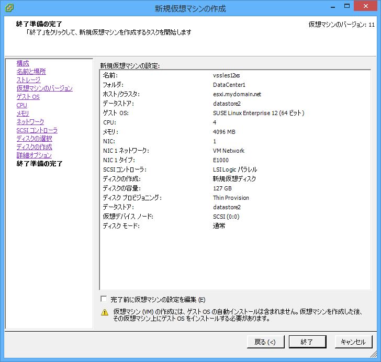Cancel the wizard with キャンセル button
This screenshot has height=362, width=381.
click(x=353, y=342)
